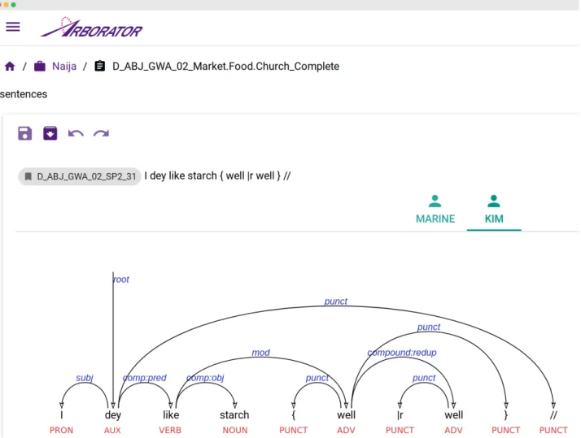This screenshot has height=438, width=581.
Task: Click the Arborator logo
Action: point(91,28)
